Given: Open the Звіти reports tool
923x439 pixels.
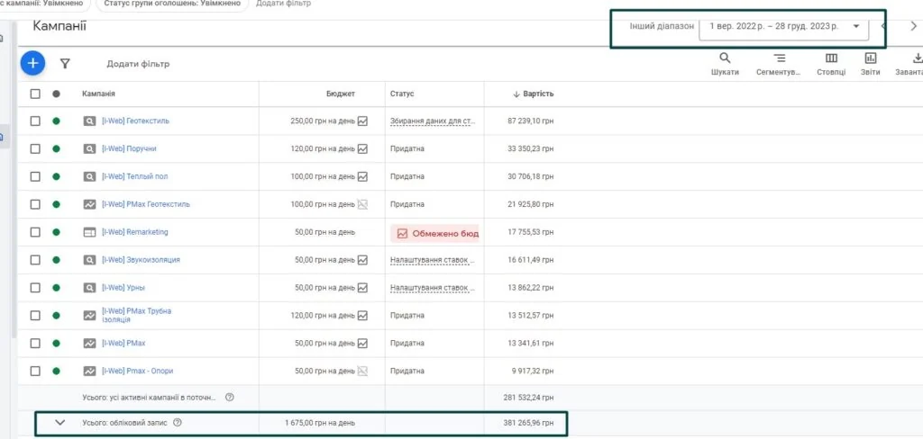Looking at the screenshot, I should [x=870, y=64].
